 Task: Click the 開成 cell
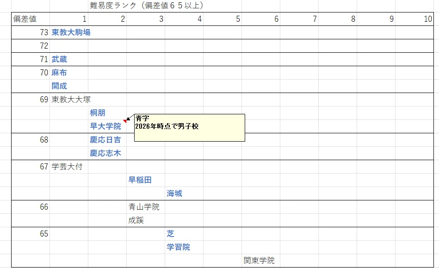click(69, 86)
